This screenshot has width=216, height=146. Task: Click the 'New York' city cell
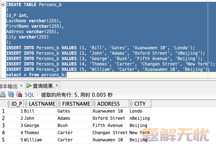(x=140, y=132)
